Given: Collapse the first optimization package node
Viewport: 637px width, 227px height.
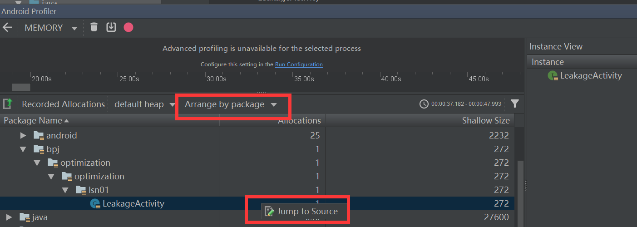Looking at the screenshot, I should 37,163.
